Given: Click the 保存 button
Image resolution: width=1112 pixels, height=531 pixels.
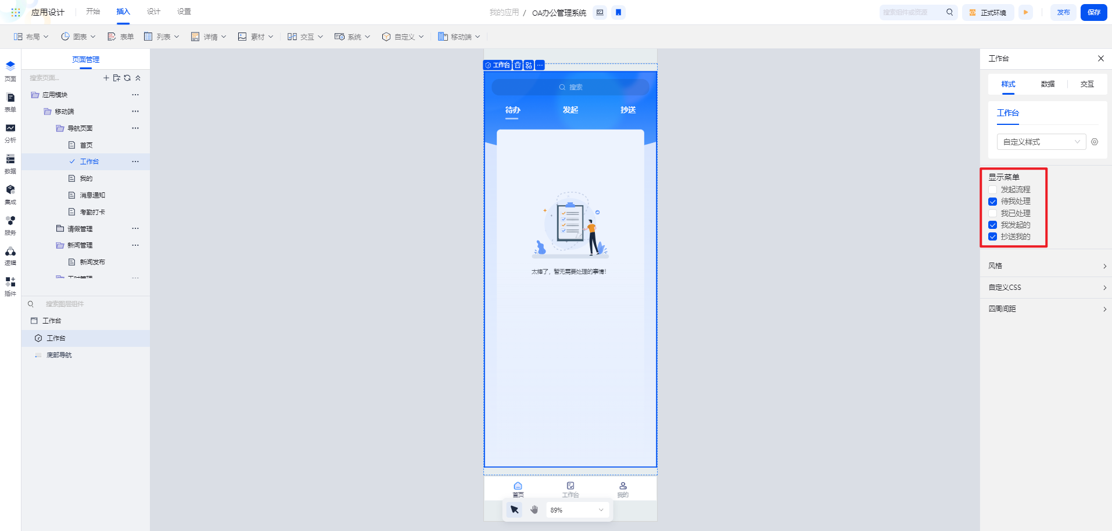Looking at the screenshot, I should point(1094,12).
